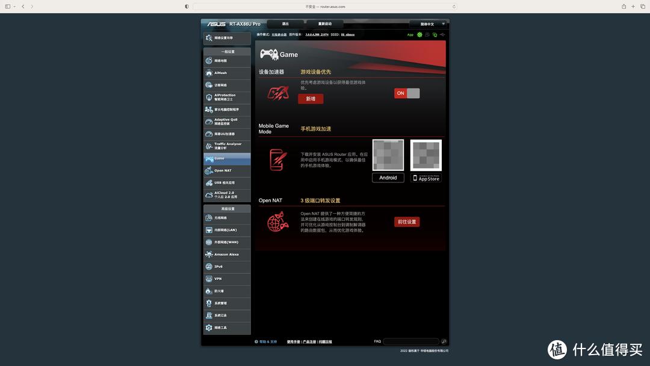Open the Adaptive QoS sidebar icon
This screenshot has width=650, height=366.
tap(209, 121)
